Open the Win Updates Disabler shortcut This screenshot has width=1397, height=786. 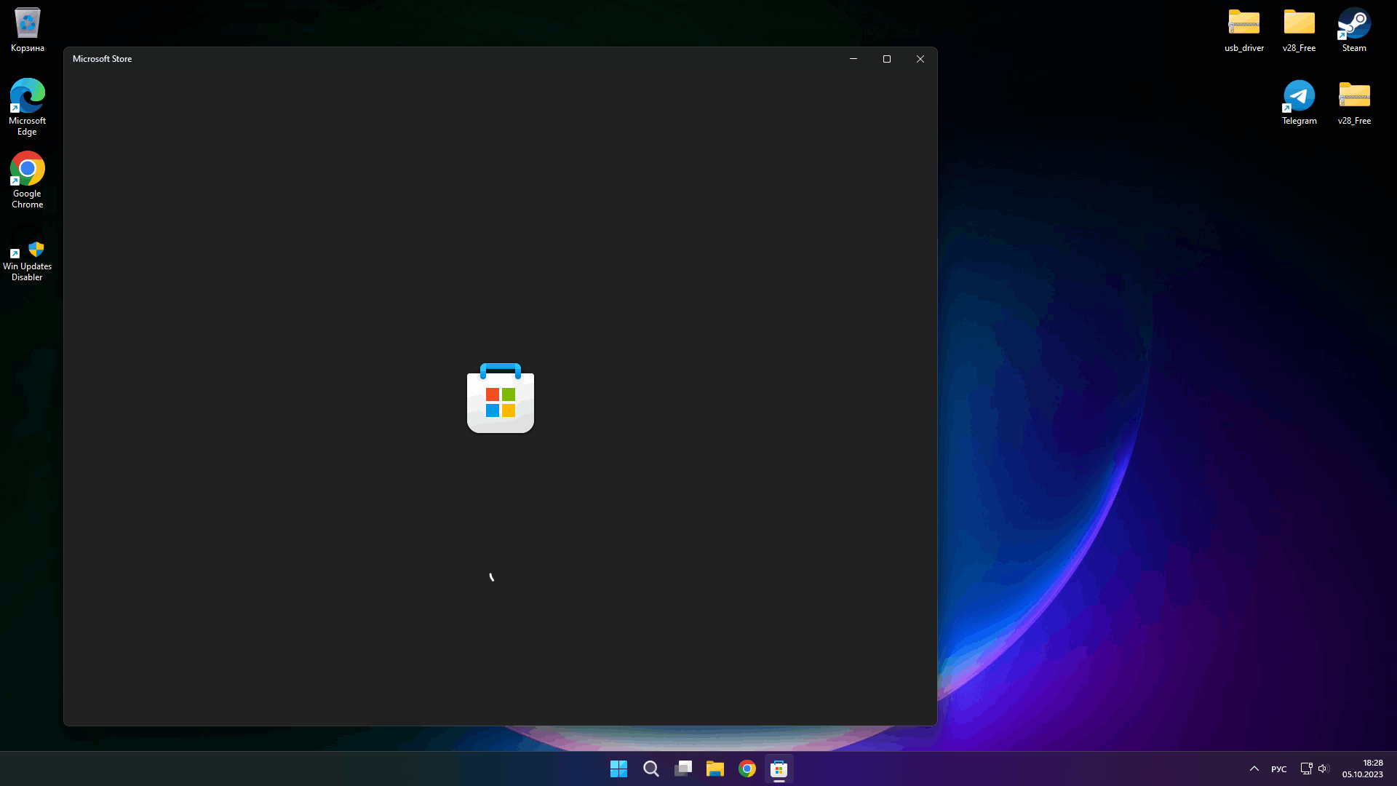pos(28,261)
